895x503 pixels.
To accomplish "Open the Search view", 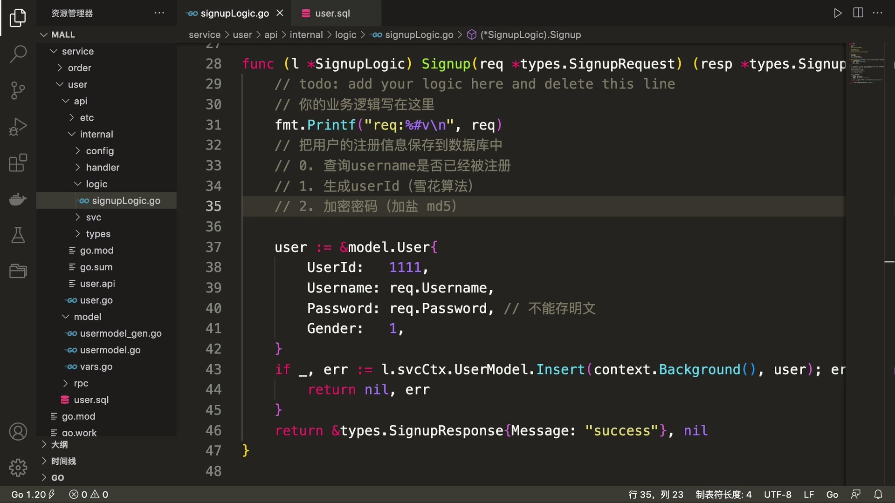I will (x=18, y=54).
